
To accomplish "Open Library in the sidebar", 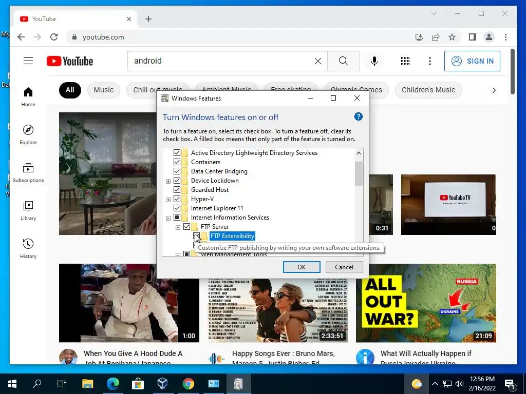I will coord(28,211).
